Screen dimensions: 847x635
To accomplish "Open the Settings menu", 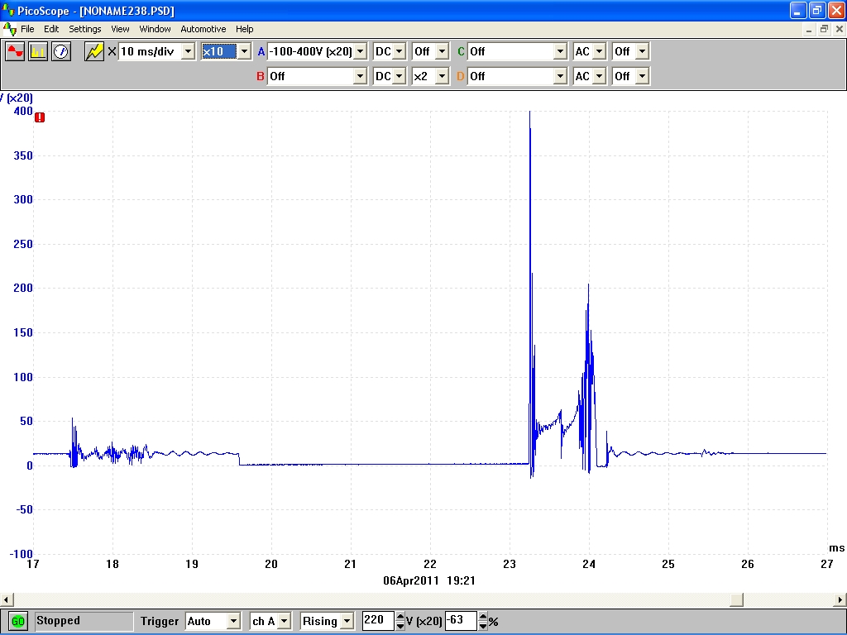I will tap(84, 29).
